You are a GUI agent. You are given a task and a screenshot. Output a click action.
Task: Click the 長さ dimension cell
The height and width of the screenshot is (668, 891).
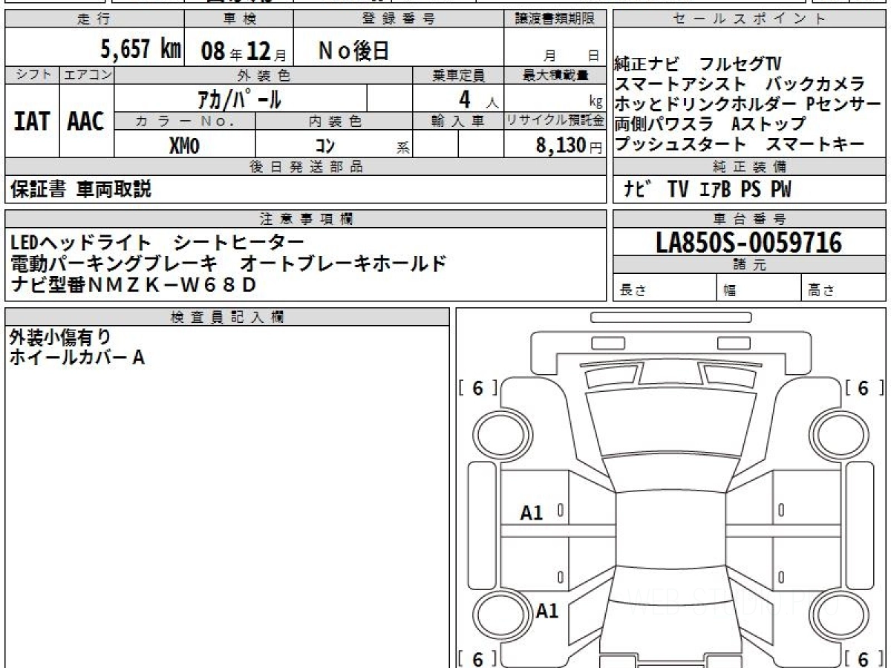coord(665,287)
